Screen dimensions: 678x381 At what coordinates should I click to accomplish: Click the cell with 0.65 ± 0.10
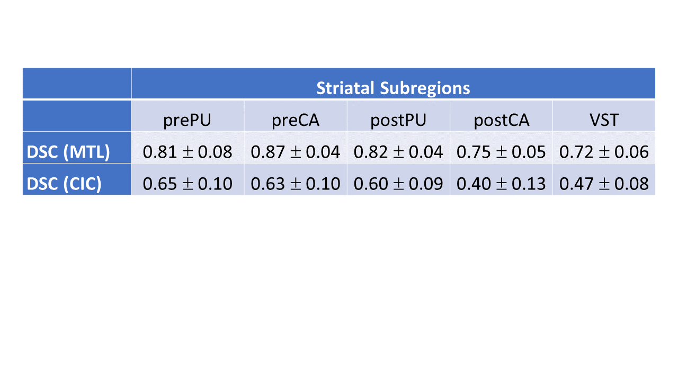(x=188, y=184)
